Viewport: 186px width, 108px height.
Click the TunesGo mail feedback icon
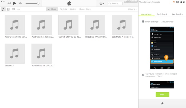tap(177, 2)
